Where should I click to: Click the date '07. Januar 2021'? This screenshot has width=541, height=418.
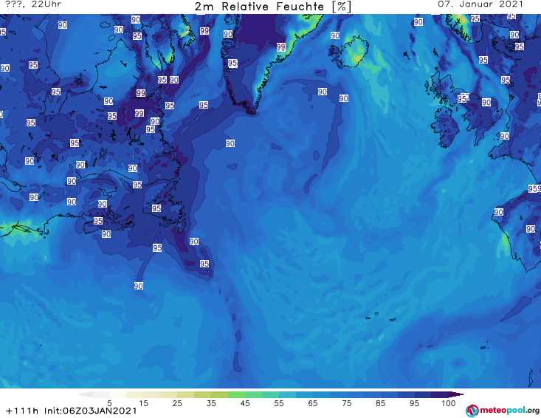480,4
